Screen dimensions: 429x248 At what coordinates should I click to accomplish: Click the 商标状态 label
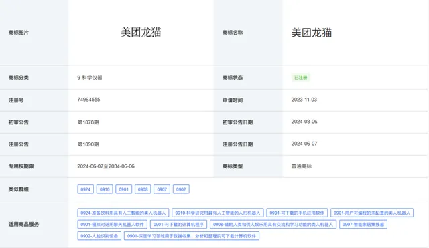pos(233,78)
